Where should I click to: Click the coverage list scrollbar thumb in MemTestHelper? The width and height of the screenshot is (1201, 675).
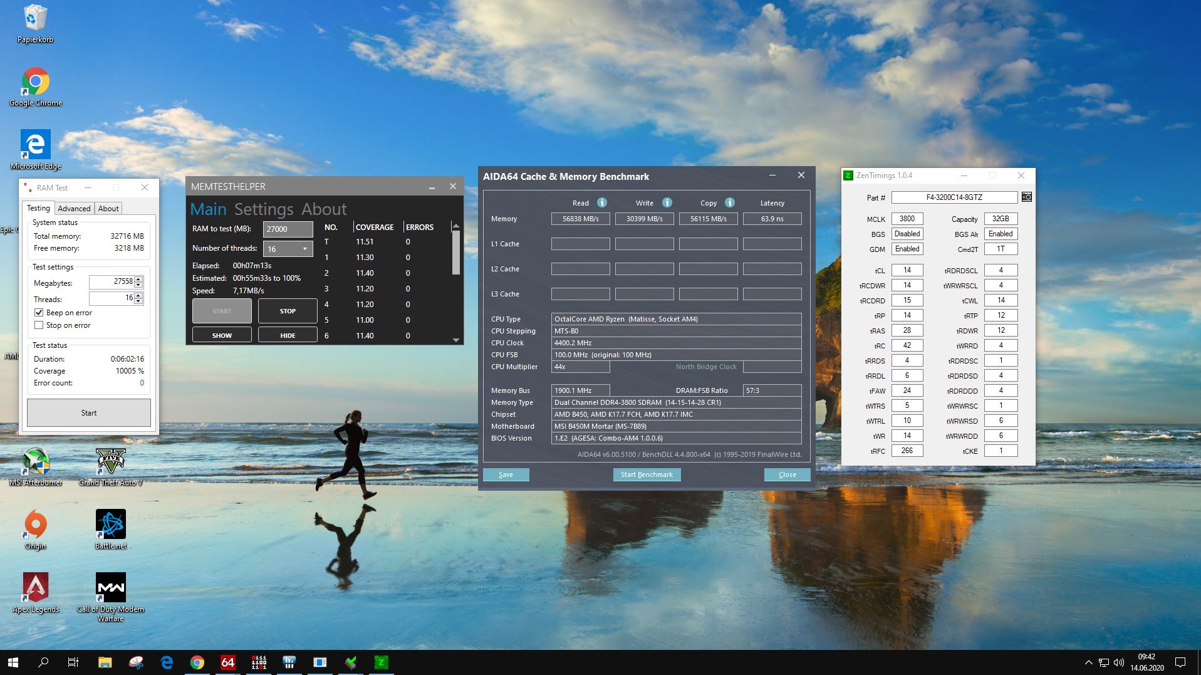[x=456, y=252]
